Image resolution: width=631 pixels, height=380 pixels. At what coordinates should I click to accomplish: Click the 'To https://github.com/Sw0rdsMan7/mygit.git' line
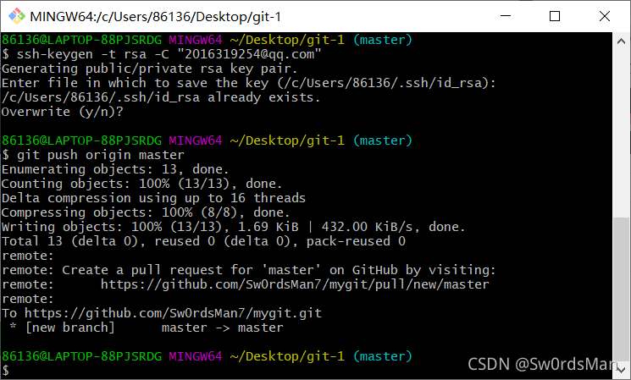point(162,313)
